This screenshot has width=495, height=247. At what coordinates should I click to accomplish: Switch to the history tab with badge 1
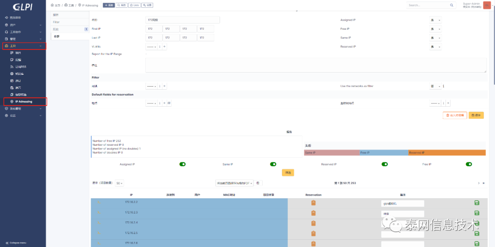click(x=70, y=29)
